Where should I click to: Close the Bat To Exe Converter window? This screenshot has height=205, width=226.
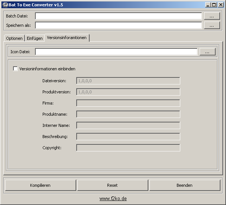click(x=221, y=5)
